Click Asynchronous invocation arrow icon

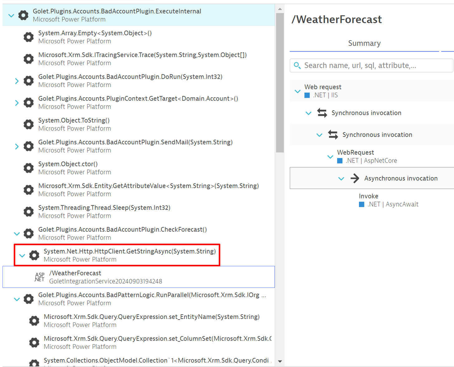[355, 178]
